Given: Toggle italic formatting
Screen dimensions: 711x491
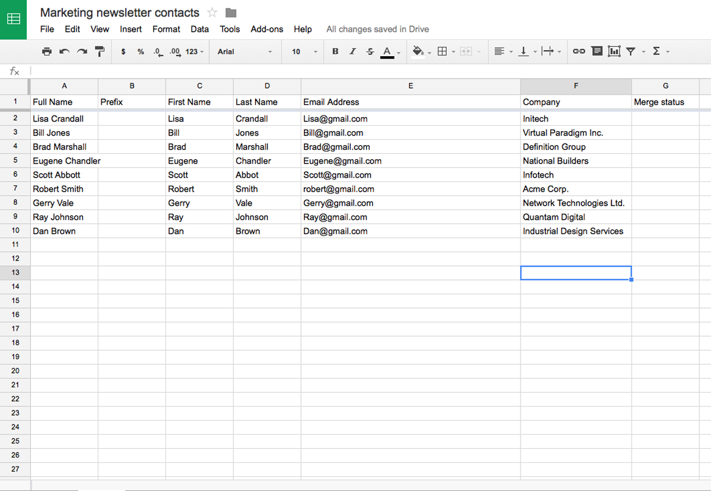Looking at the screenshot, I should (x=352, y=51).
